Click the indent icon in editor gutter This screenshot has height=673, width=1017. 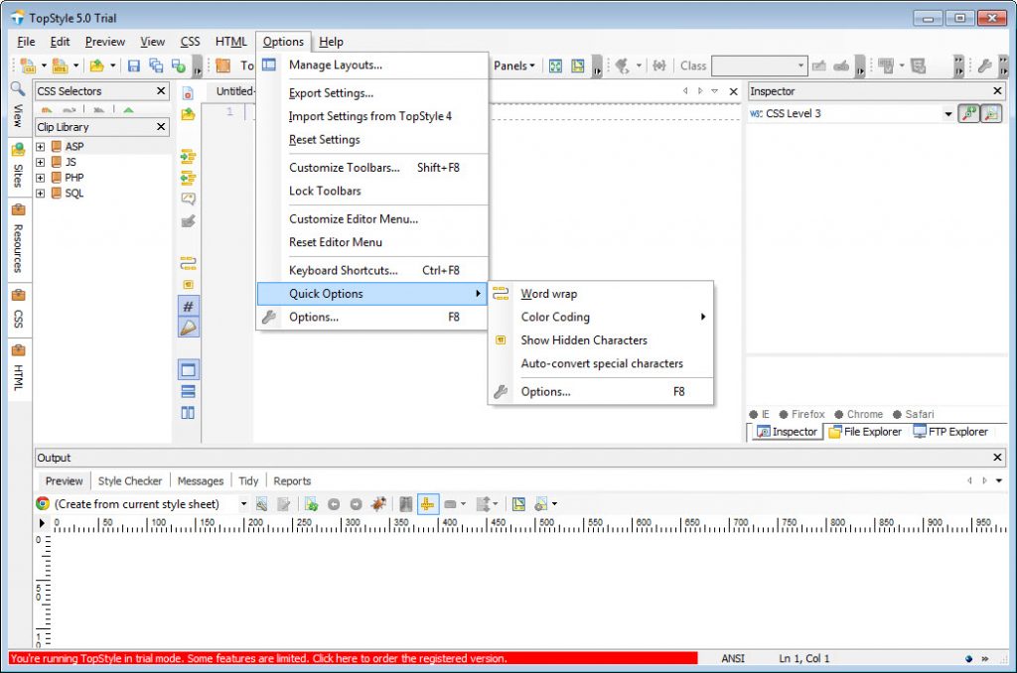(x=188, y=156)
